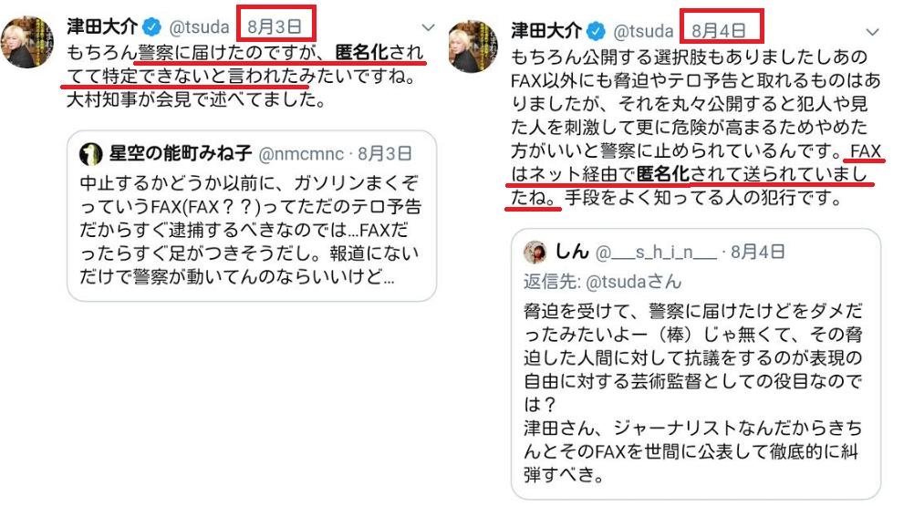Screen dimensions: 914x506
Task: Click 星空の能町みね子 avatar in quoted tweet
Action: click(x=91, y=154)
